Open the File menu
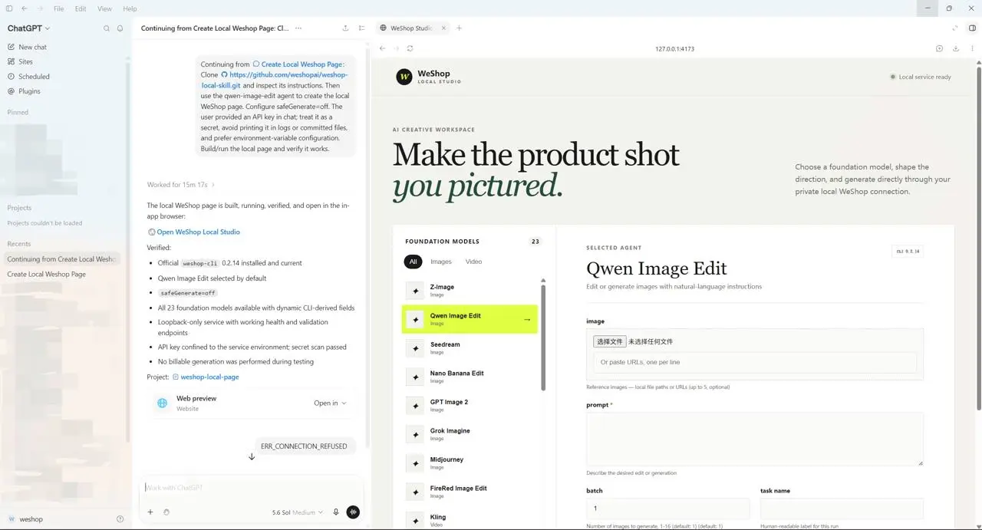 click(59, 8)
